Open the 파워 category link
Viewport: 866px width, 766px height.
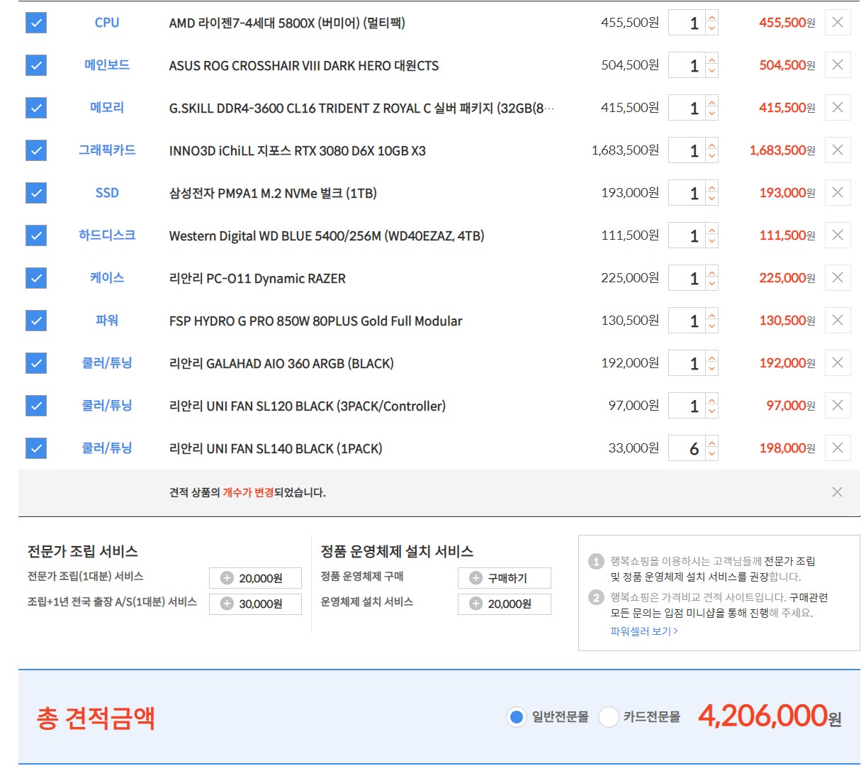click(107, 321)
